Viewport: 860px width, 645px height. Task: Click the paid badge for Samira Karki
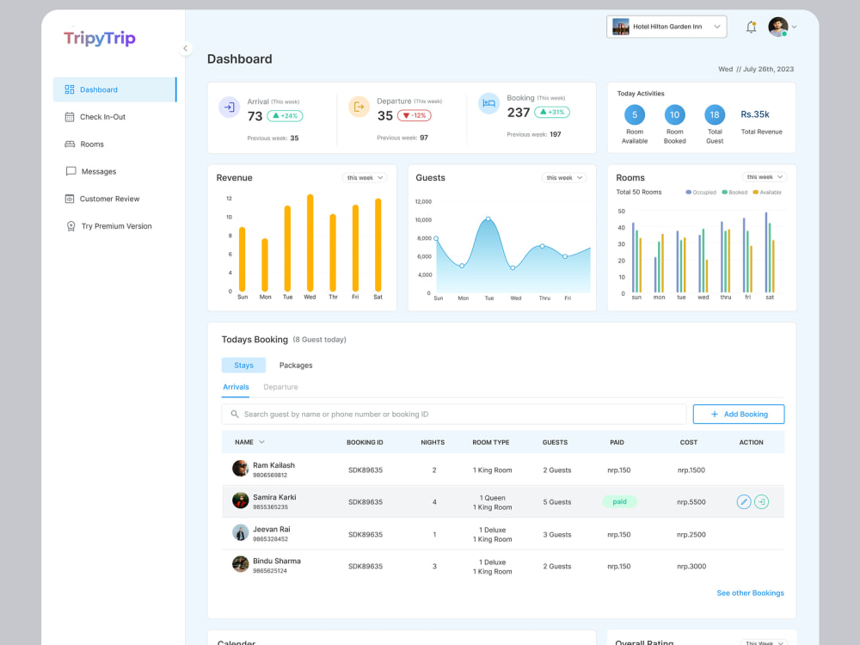[619, 502]
